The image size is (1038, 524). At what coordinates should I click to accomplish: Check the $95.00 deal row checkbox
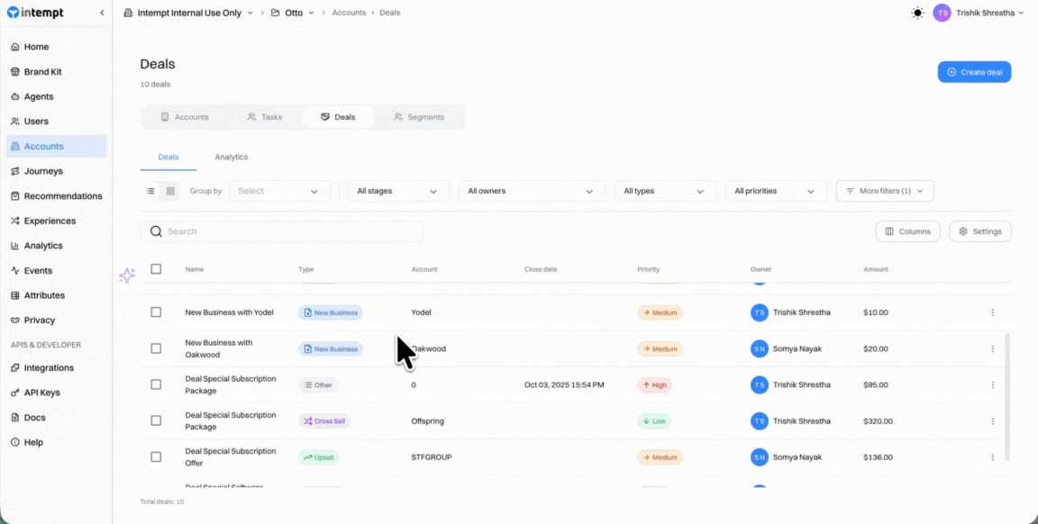156,384
